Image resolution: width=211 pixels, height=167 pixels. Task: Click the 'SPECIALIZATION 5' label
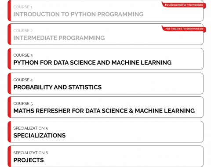(x=30, y=128)
